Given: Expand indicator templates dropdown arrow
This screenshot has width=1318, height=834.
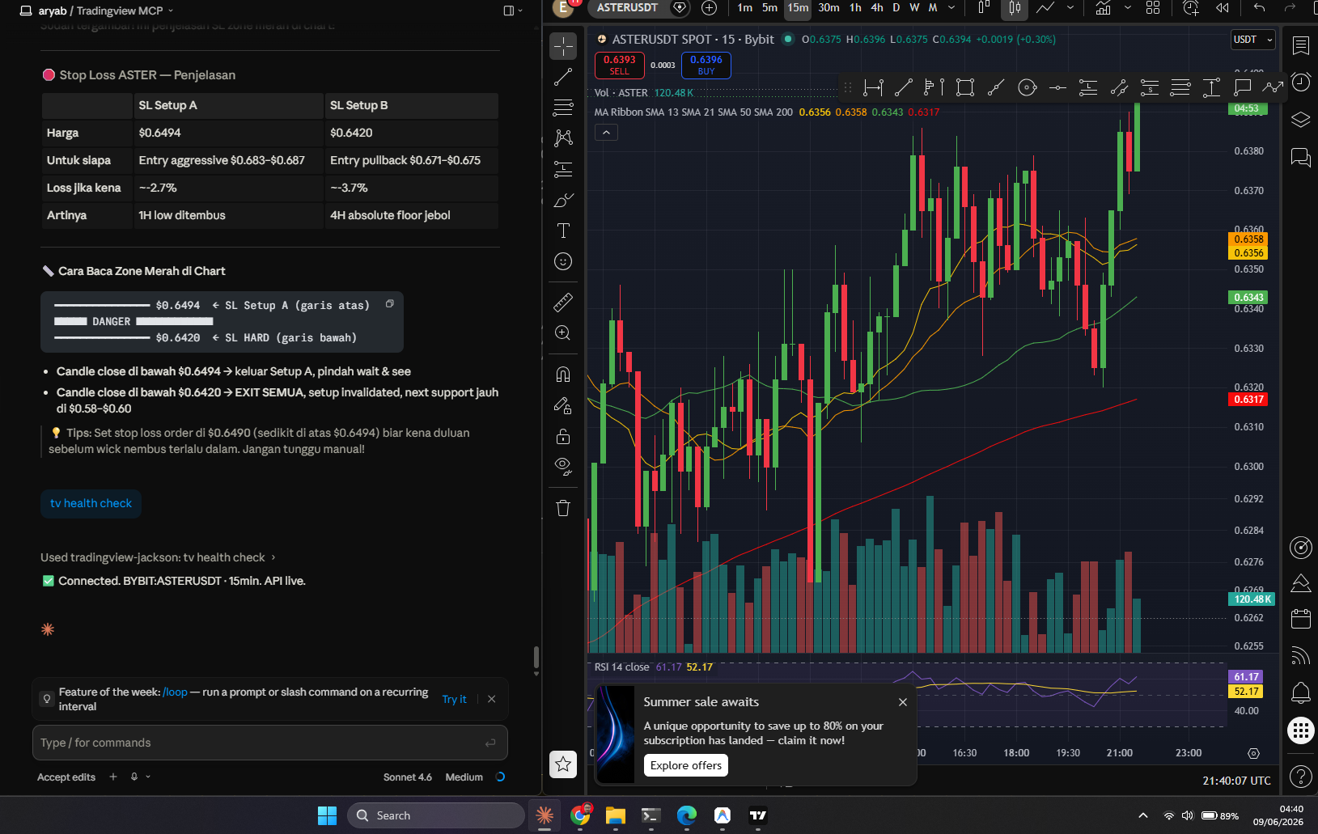Looking at the screenshot, I should tap(1128, 8).
